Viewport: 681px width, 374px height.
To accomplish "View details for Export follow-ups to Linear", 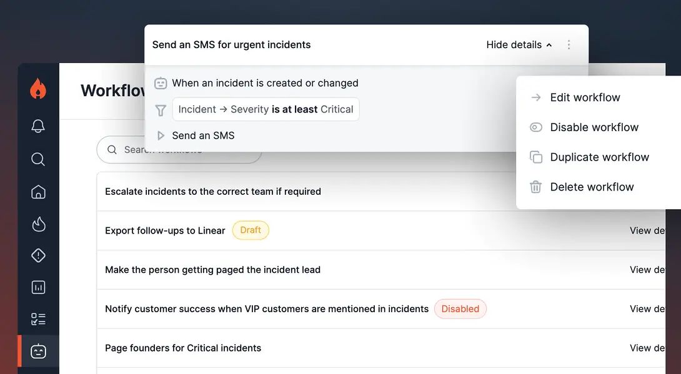I will tap(647, 230).
